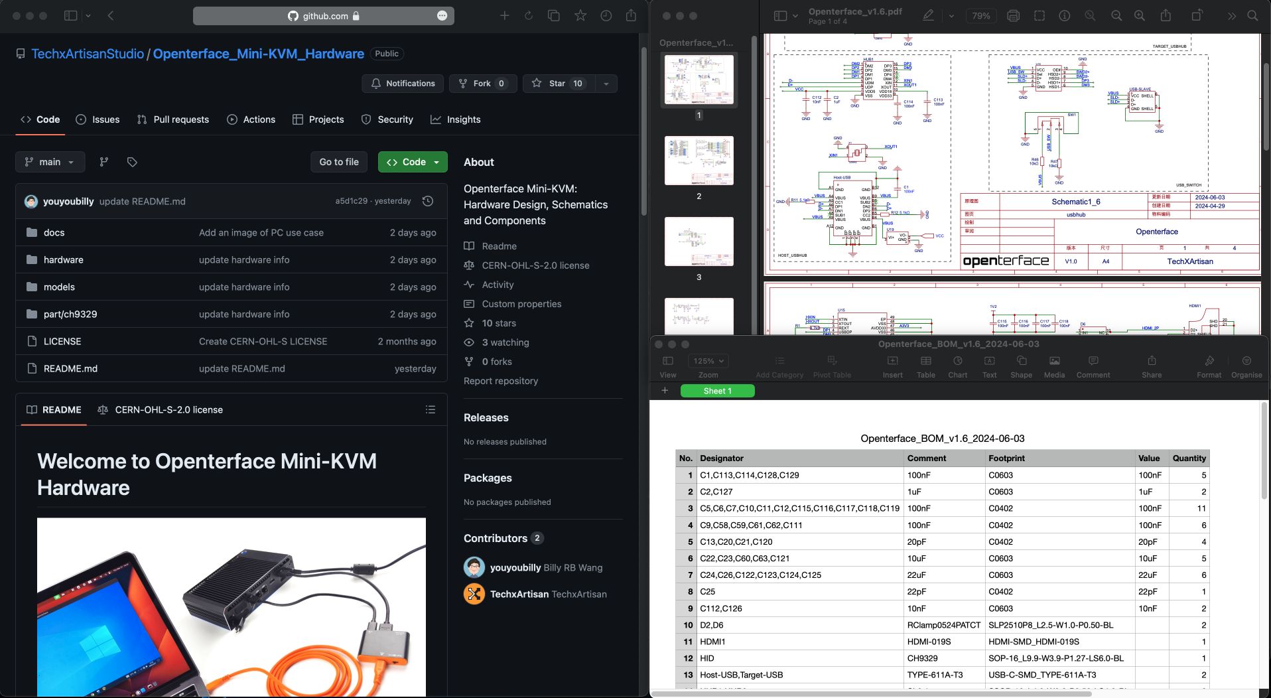The width and height of the screenshot is (1271, 698).
Task: Open the 125% zoom dropdown in Numbers
Action: [708, 361]
